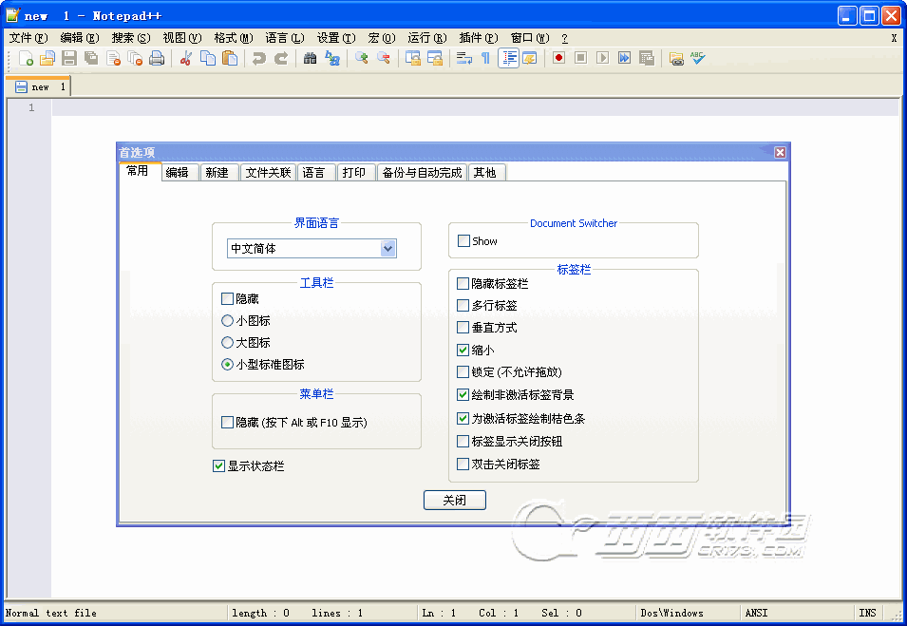Click the Close All documents icon
907x626 pixels.
[136, 58]
